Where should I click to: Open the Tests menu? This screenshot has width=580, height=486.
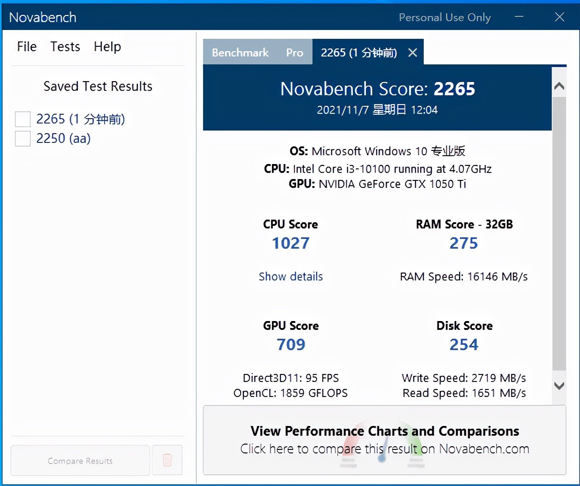[x=65, y=47]
